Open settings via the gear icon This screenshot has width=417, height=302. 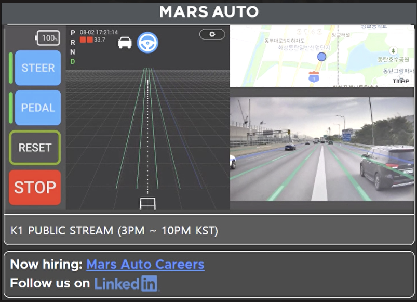(212, 34)
